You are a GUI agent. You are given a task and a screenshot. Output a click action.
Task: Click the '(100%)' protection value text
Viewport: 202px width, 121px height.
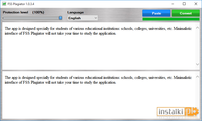38,12
